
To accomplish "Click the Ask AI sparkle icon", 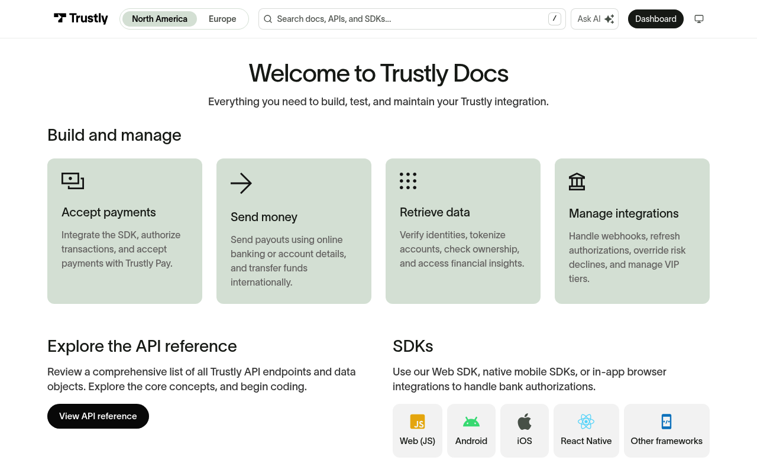I will tap(609, 19).
